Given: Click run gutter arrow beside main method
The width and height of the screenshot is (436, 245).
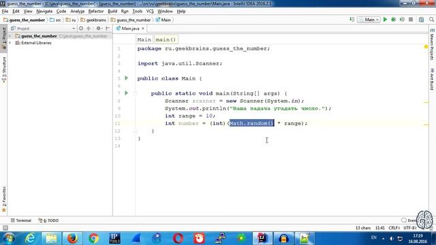Looking at the screenshot, I should 126,93.
